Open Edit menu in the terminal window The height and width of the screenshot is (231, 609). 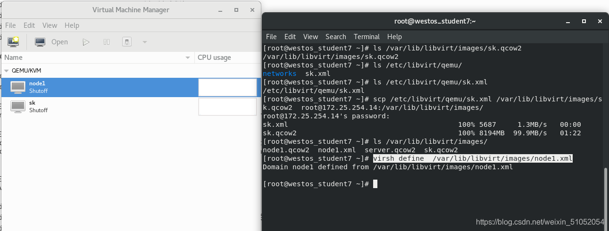290,37
